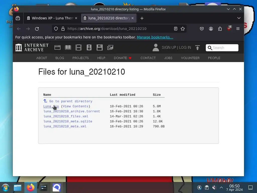257x193 pixels.
Task: Click LOG IN link
Action: click(x=185, y=47)
